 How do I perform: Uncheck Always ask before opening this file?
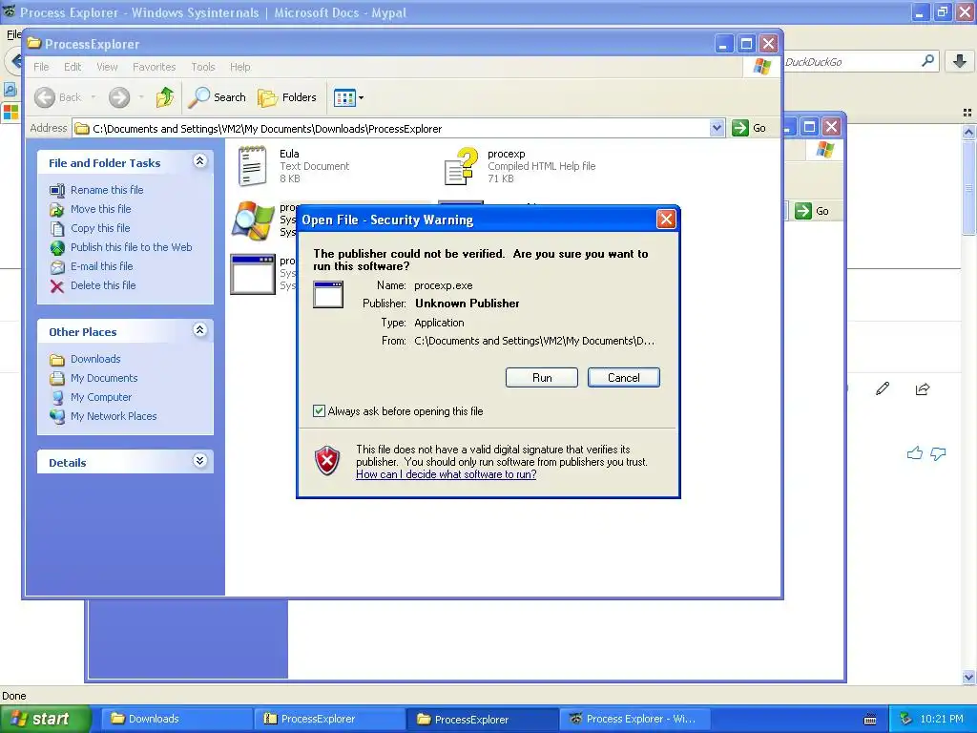click(x=319, y=410)
